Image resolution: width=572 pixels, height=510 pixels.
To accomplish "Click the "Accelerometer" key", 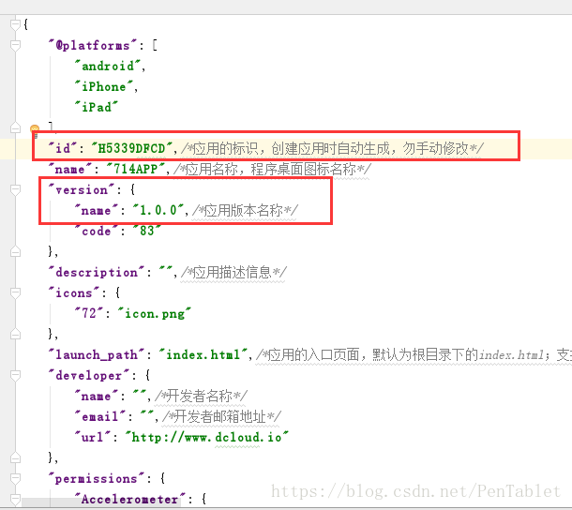I will (129, 499).
